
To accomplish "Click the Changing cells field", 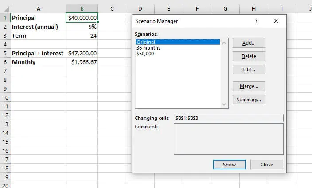I will tap(228, 118).
